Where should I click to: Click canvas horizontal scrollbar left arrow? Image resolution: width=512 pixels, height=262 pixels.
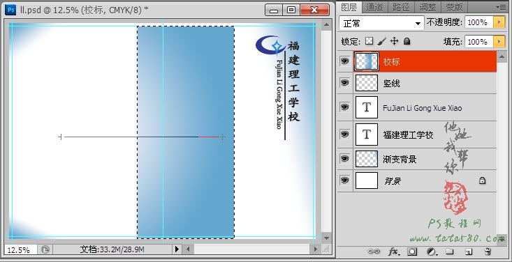pos(187,249)
